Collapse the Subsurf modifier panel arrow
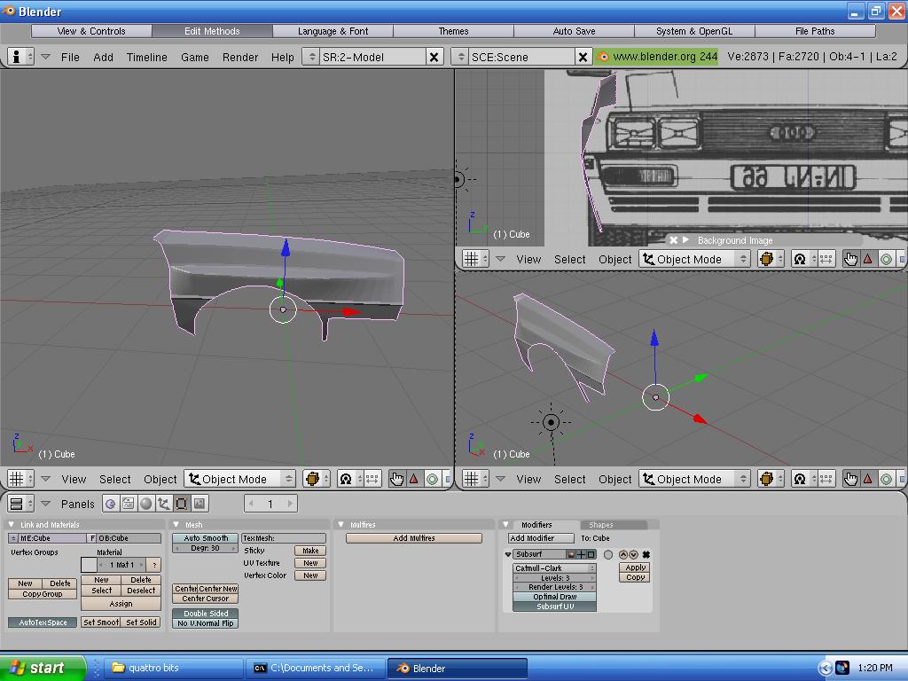This screenshot has width=908, height=681. 508,554
